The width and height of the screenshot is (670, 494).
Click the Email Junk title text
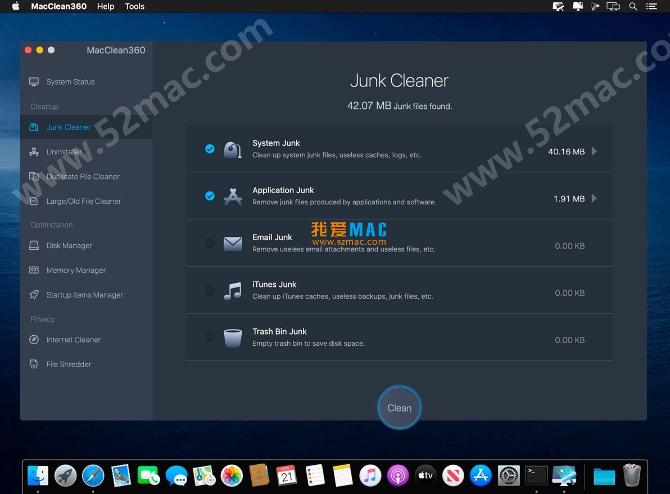[x=272, y=237]
